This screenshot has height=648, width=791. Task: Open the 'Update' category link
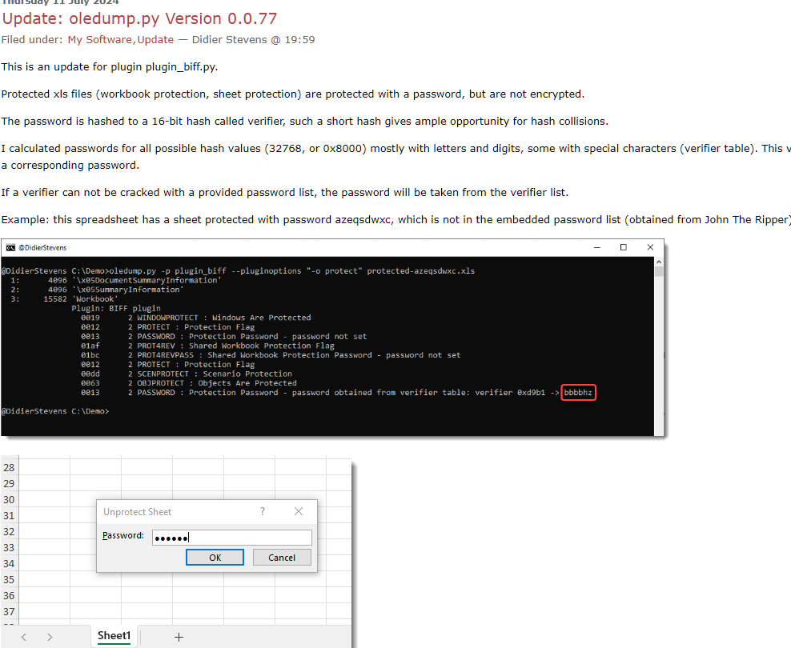point(155,39)
